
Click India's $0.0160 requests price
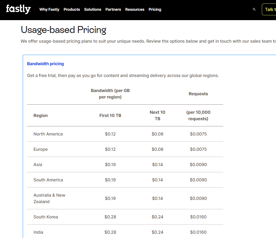(x=198, y=232)
